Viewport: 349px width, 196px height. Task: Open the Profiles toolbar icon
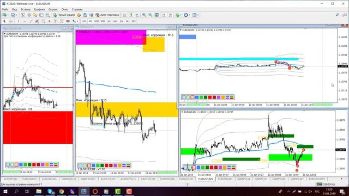point(13,15)
